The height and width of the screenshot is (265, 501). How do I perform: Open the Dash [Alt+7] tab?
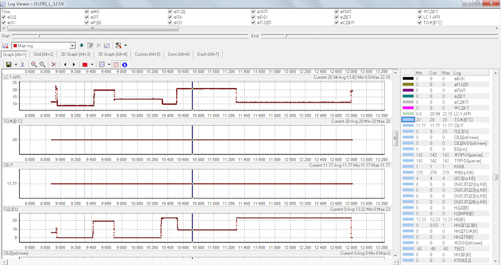click(208, 54)
